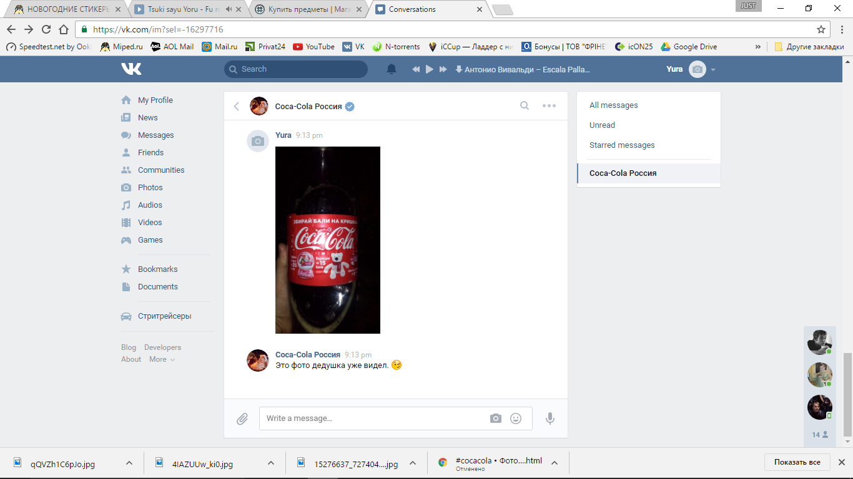Close the Conversations browser tab

coord(480,9)
